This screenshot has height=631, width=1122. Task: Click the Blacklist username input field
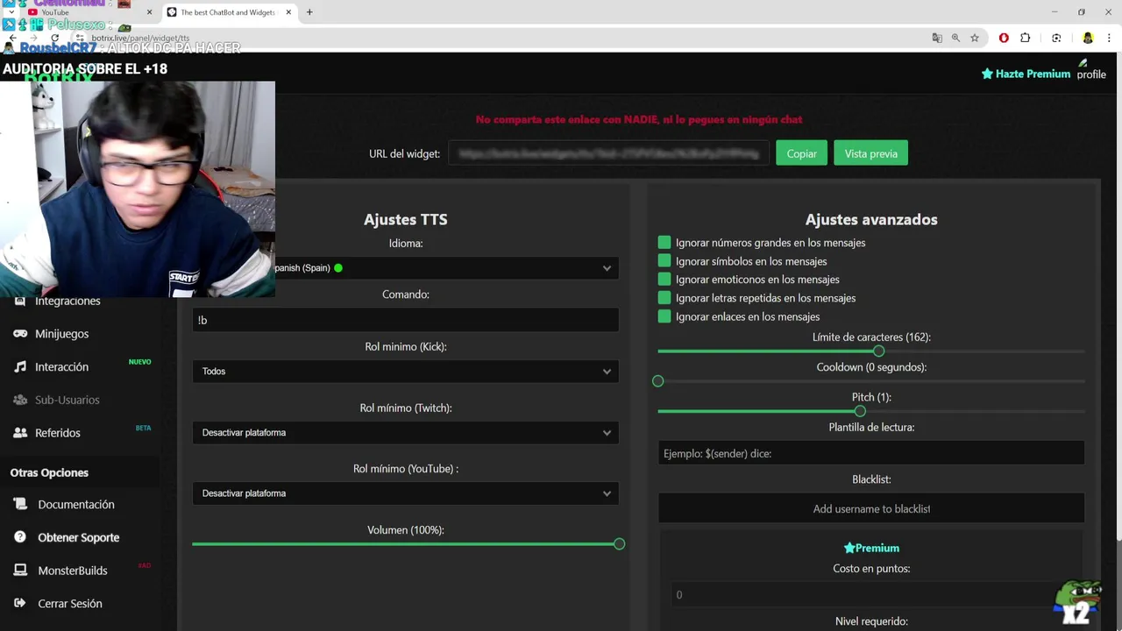click(871, 508)
